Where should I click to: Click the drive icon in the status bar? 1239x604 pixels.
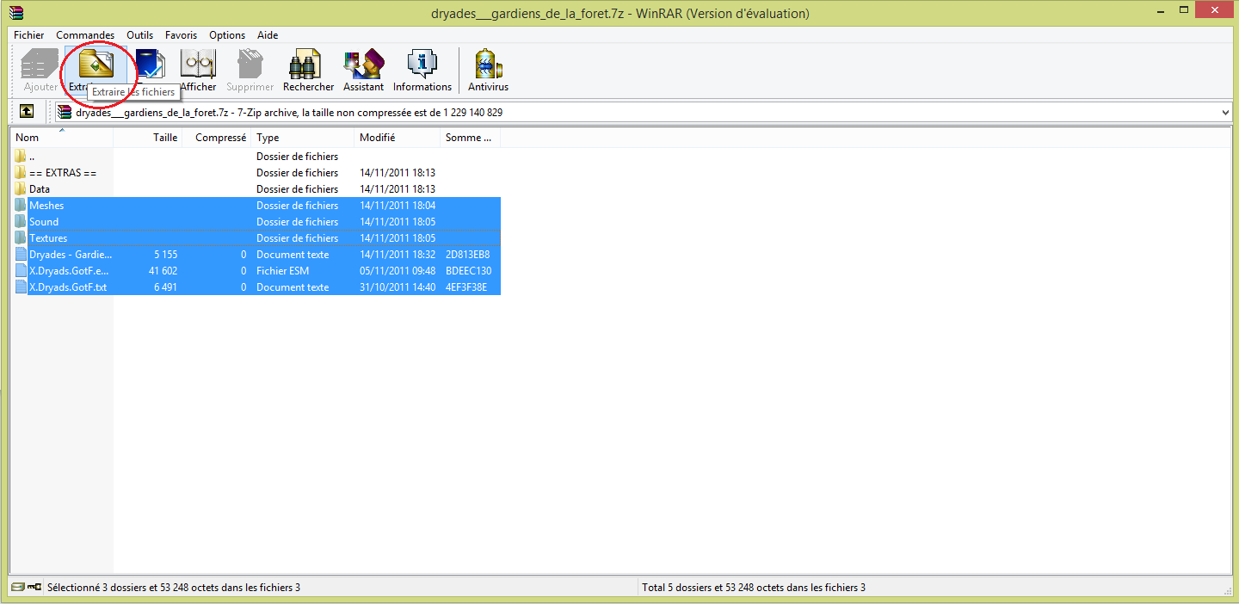17,588
